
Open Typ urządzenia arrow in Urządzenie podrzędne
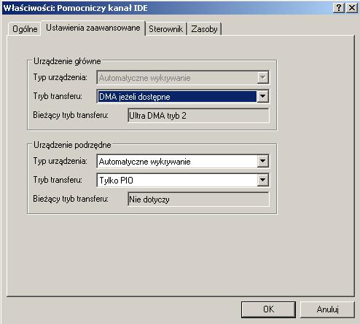coord(262,161)
